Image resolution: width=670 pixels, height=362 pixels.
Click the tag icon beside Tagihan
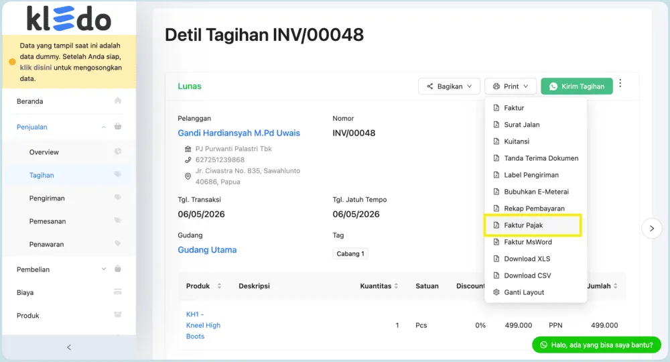pos(118,174)
